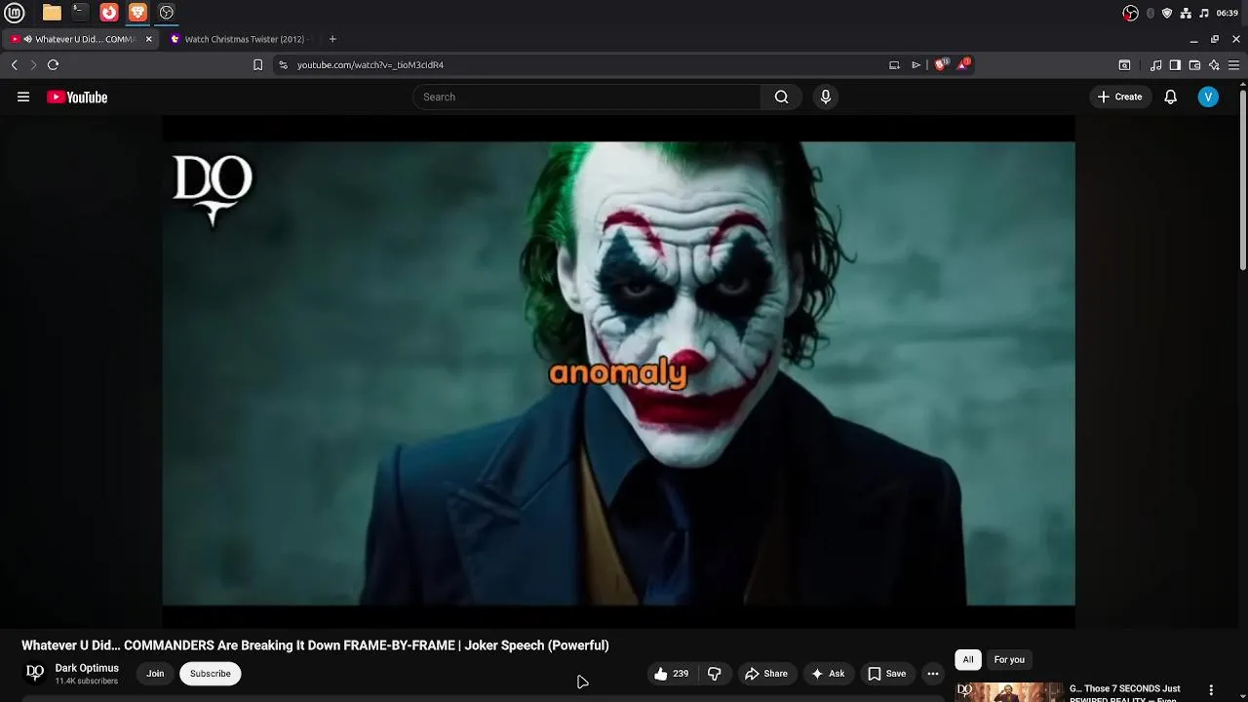Viewport: 1248px width, 702px height.
Task: Select the For you filter chip
Action: (1009, 660)
